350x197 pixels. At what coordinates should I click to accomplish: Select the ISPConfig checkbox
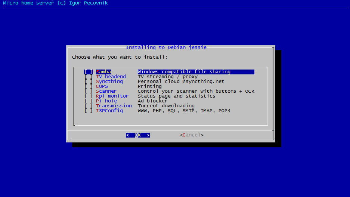click(x=89, y=111)
